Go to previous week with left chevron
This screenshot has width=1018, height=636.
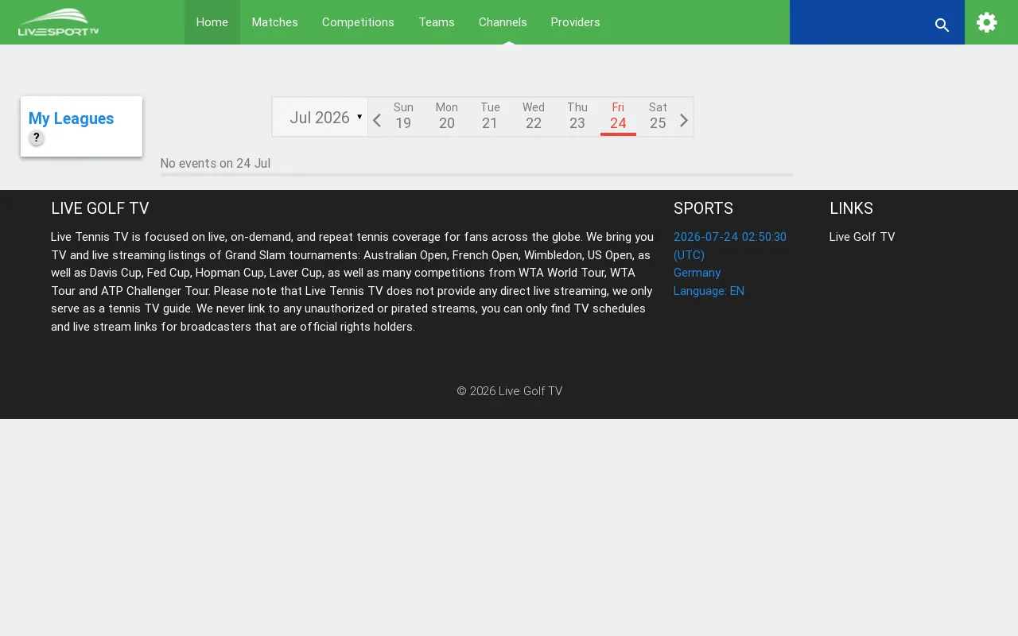[x=377, y=121]
